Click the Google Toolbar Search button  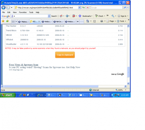pos(54,16)
